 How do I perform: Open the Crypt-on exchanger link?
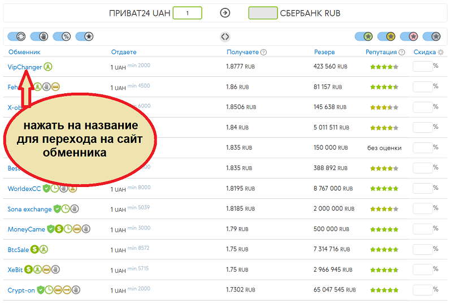click(x=21, y=290)
